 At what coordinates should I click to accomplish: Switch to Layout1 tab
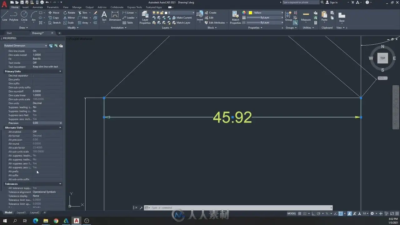[x=21, y=212]
